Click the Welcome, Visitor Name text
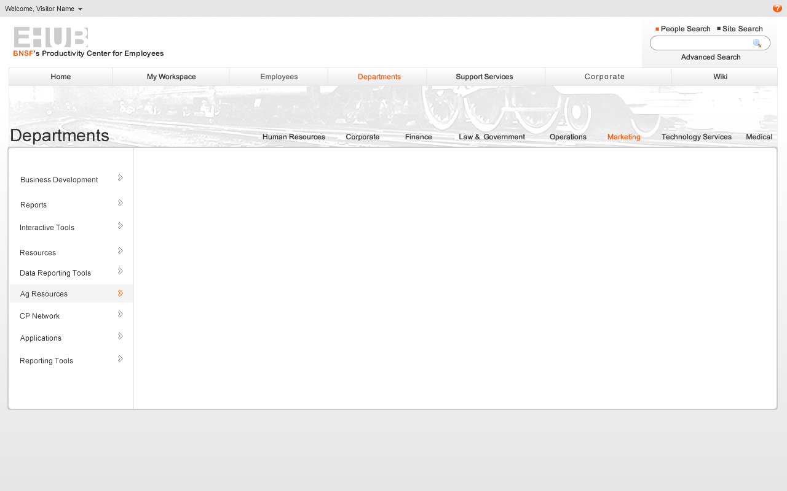This screenshot has height=491, width=787. 39,9
